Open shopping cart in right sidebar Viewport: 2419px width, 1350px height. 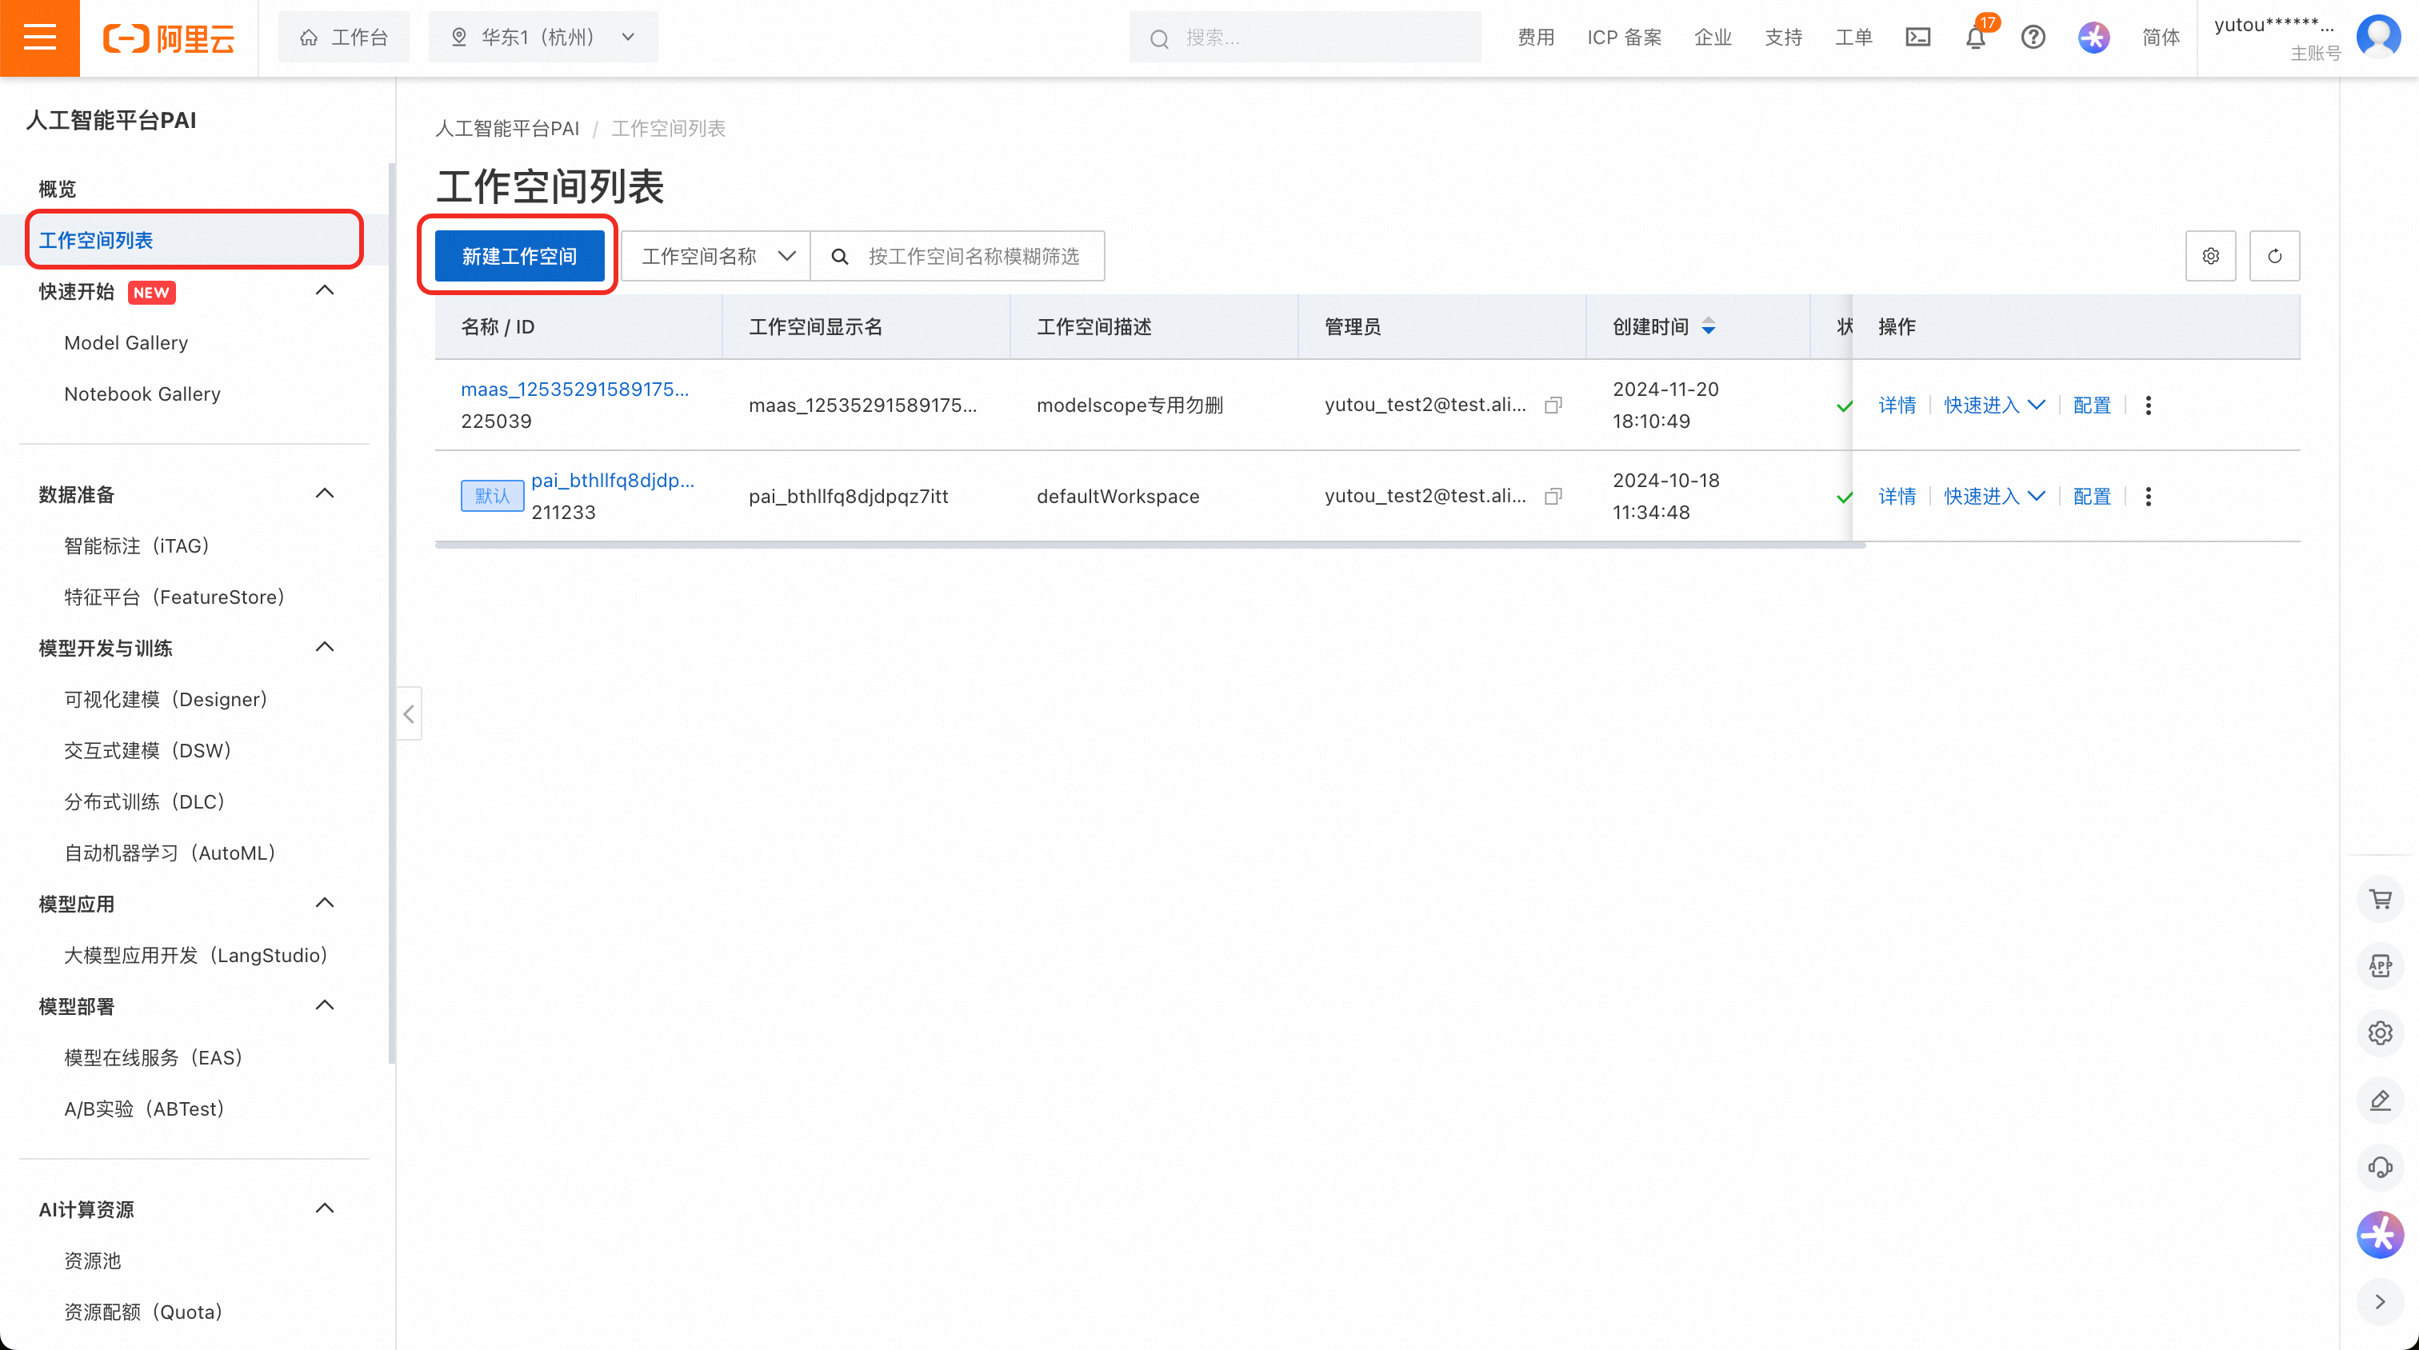click(x=2380, y=900)
